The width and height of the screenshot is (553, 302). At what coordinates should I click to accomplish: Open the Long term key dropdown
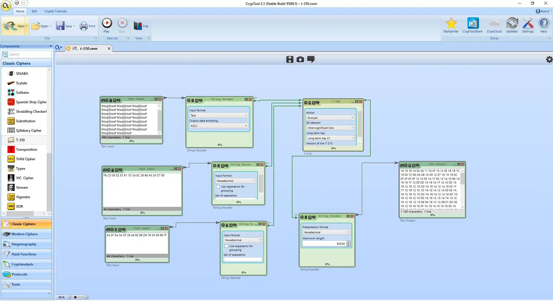(330, 138)
